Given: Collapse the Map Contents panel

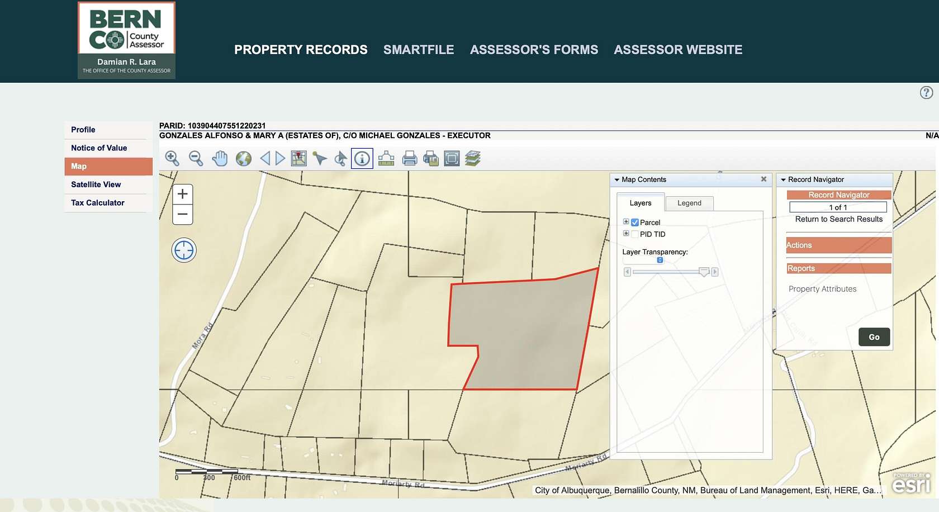Looking at the screenshot, I should tap(616, 179).
